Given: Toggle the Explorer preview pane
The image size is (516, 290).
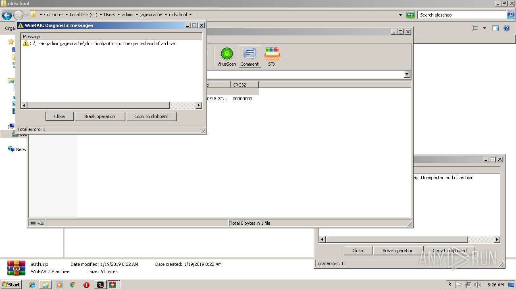Looking at the screenshot, I should pos(495,28).
